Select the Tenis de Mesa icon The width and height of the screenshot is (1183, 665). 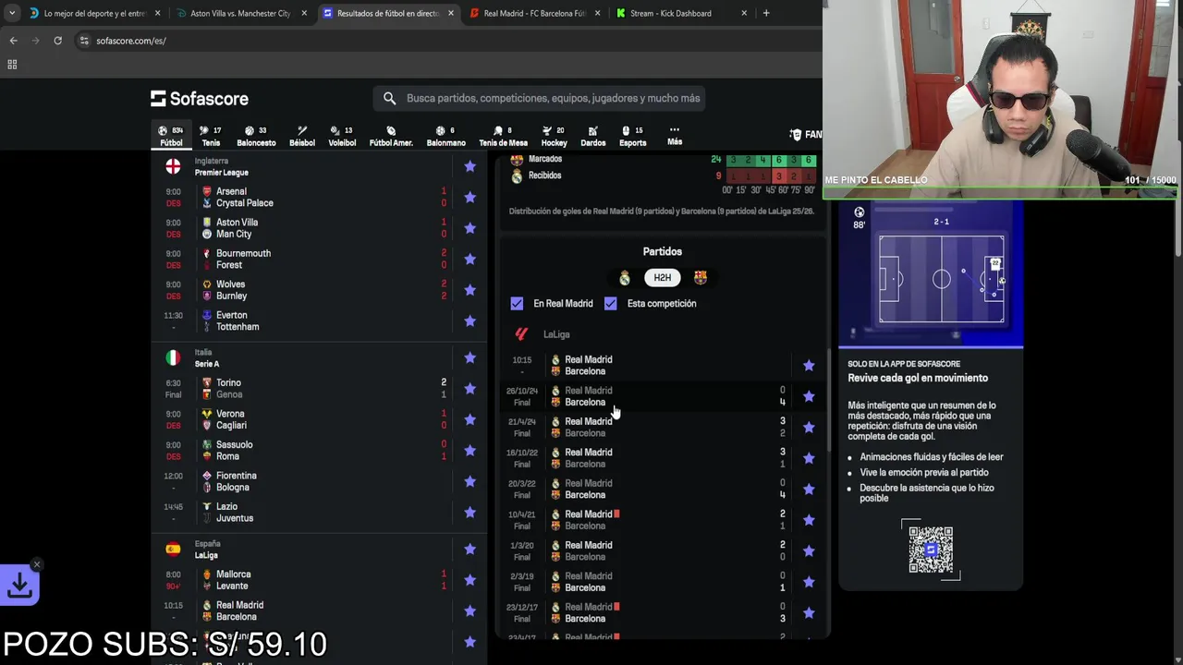(x=503, y=136)
